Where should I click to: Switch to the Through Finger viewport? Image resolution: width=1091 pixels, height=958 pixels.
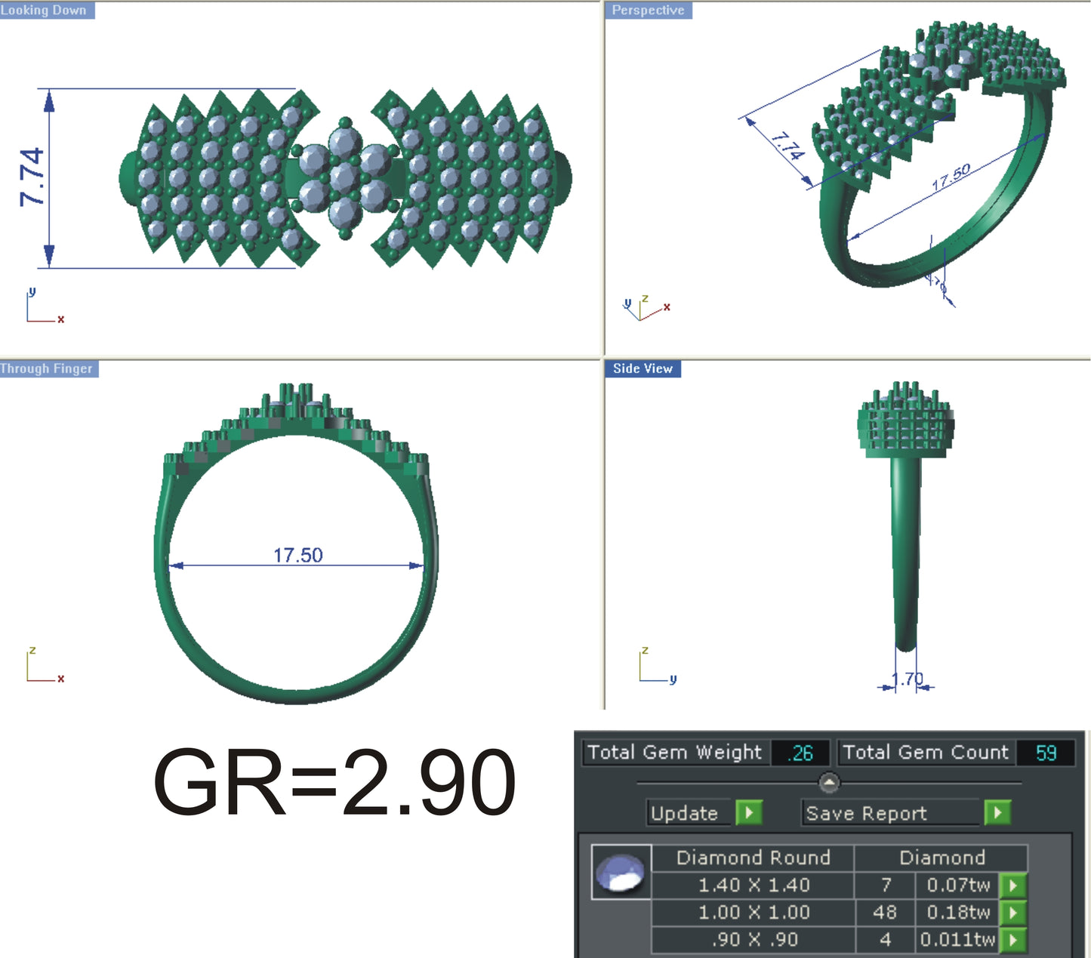47,369
